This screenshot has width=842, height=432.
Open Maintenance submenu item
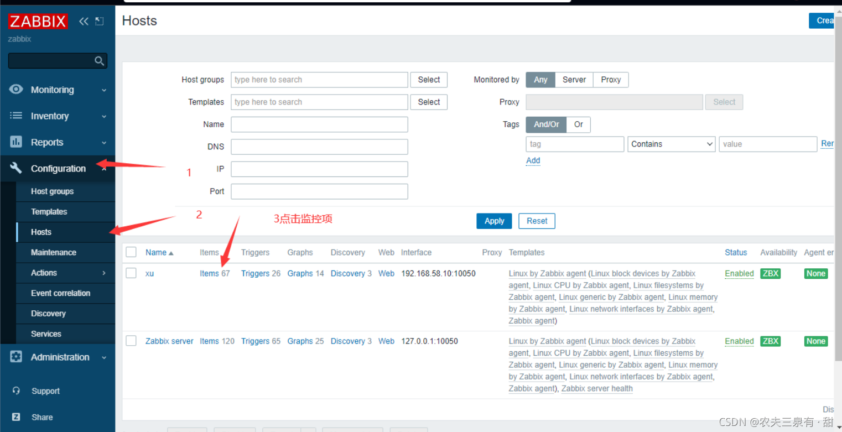53,252
